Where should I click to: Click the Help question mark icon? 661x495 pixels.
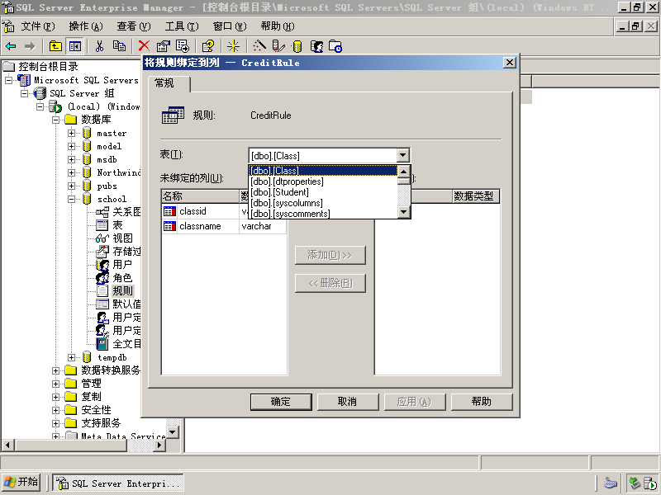pyautogui.click(x=208, y=46)
